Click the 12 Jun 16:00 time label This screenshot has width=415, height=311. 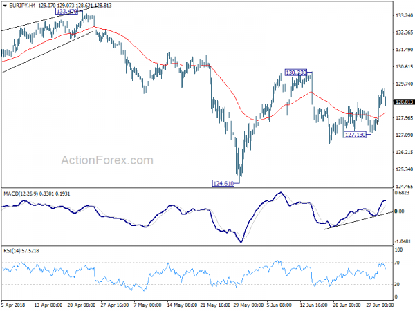click(x=313, y=305)
